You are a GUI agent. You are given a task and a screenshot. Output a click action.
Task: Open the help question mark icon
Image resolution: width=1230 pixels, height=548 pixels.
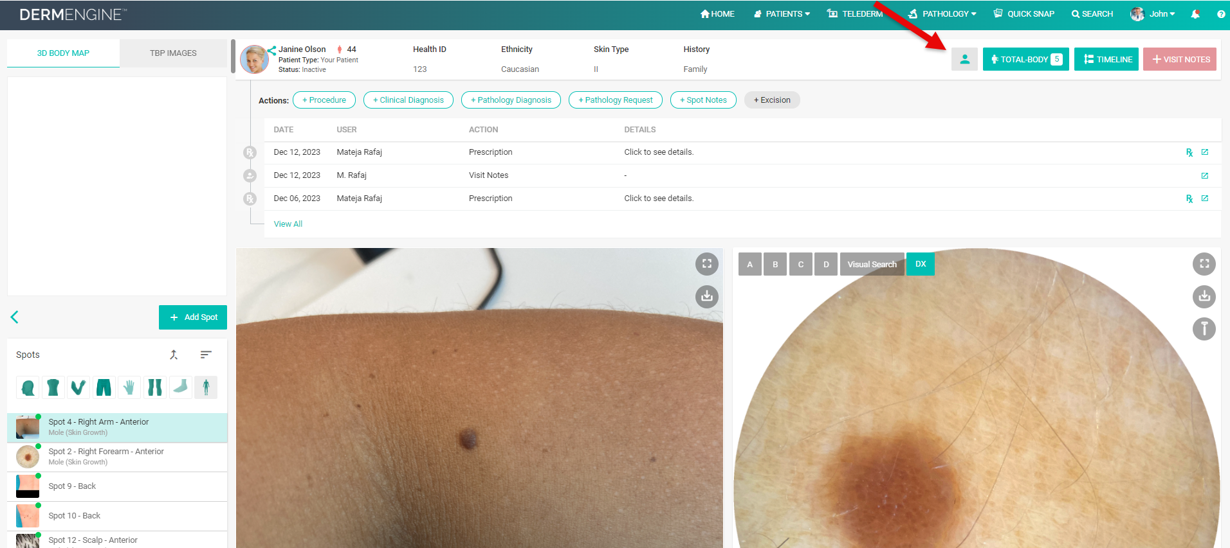coord(1221,14)
